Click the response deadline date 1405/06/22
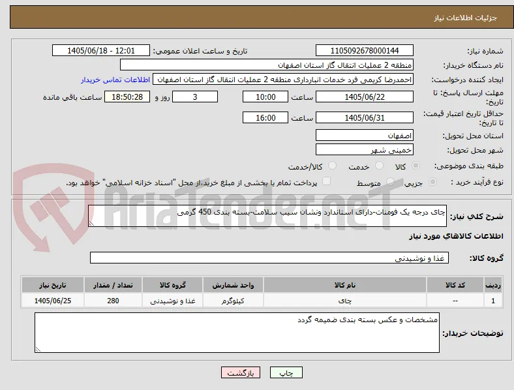Viewport: 514px width, 390px height. (364, 97)
